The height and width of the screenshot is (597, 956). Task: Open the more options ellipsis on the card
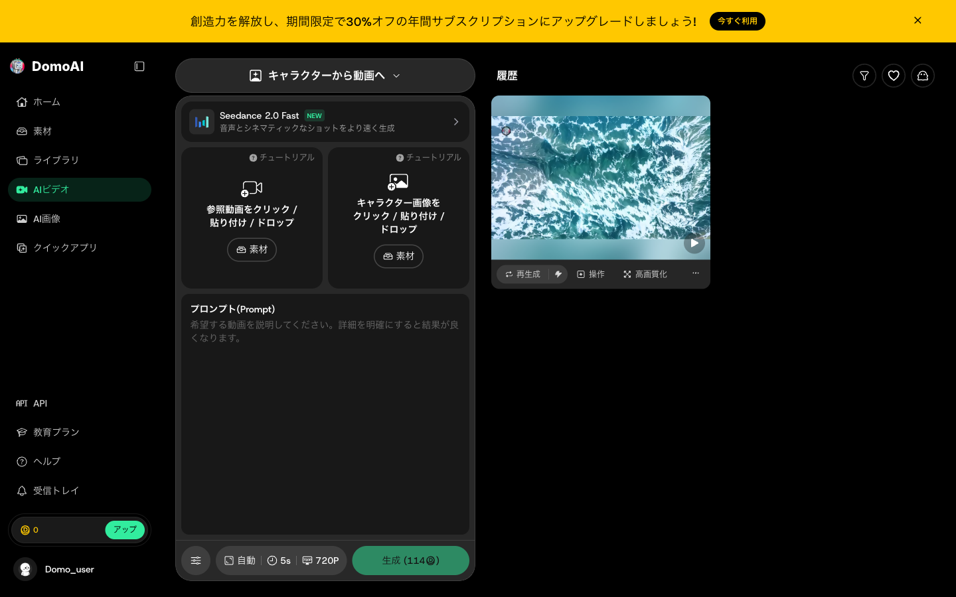(x=695, y=273)
